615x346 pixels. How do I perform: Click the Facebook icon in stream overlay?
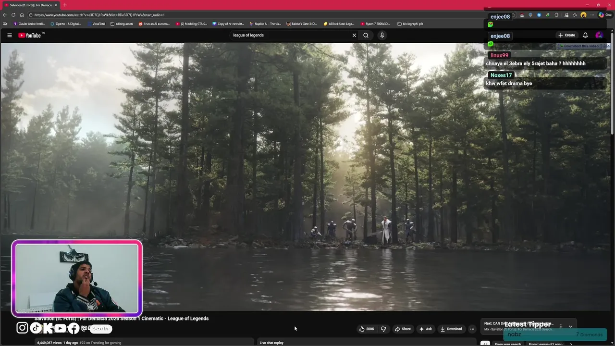74,328
